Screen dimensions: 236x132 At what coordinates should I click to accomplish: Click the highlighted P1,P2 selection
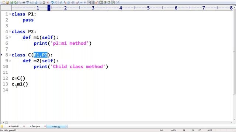(x=41, y=55)
